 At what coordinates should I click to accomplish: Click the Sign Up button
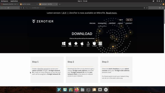tap(129, 20)
